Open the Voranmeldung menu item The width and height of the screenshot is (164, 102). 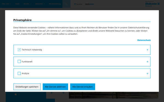(55, 4)
